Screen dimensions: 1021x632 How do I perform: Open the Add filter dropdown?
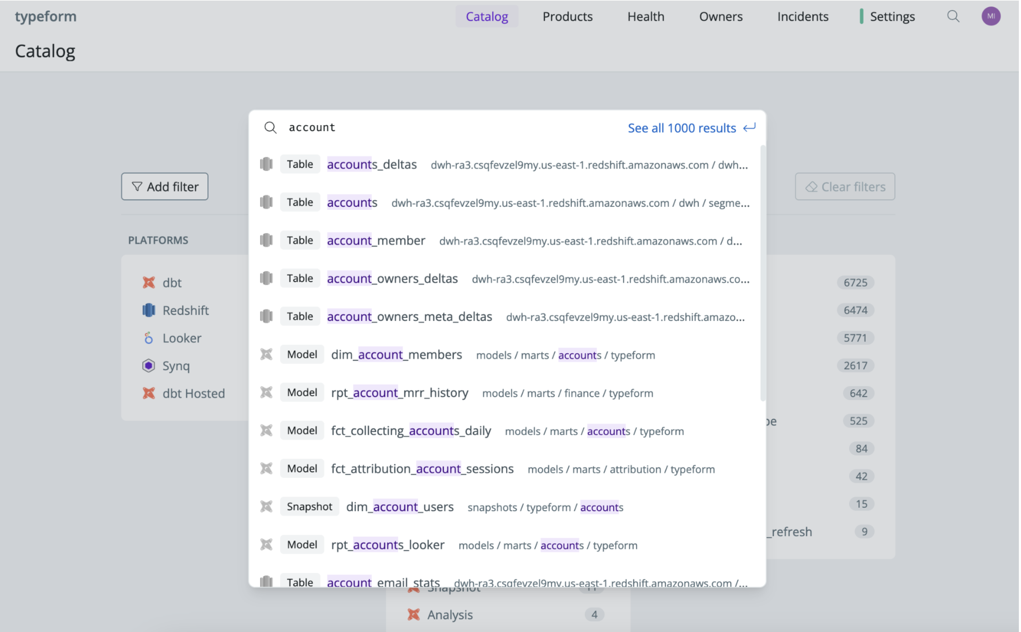pyautogui.click(x=164, y=187)
